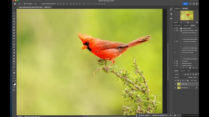This screenshot has width=209, height=117.
Task: Open the top collapsed panel icon beside Navigator
Action: point(171,9)
